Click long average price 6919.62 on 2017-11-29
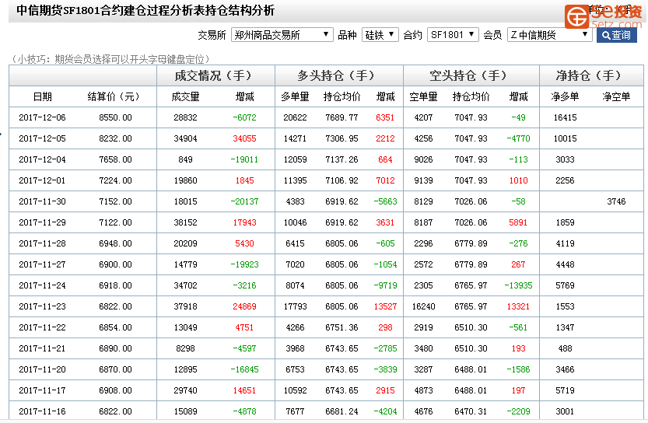The image size is (648, 423). [x=342, y=222]
